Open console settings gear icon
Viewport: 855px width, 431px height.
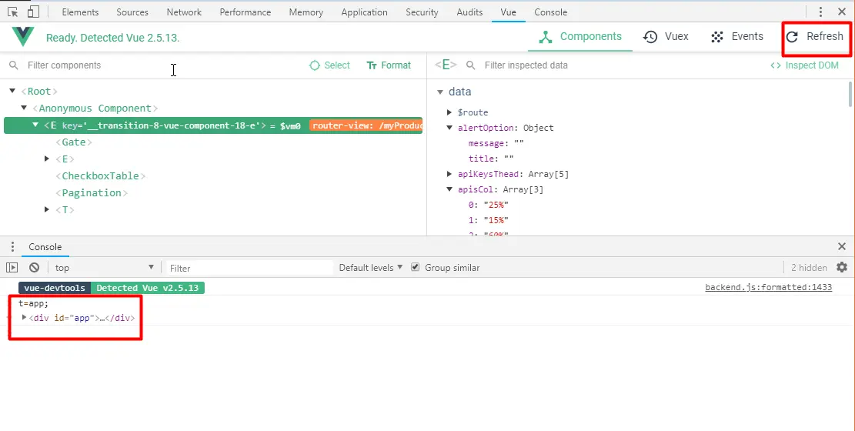842,267
